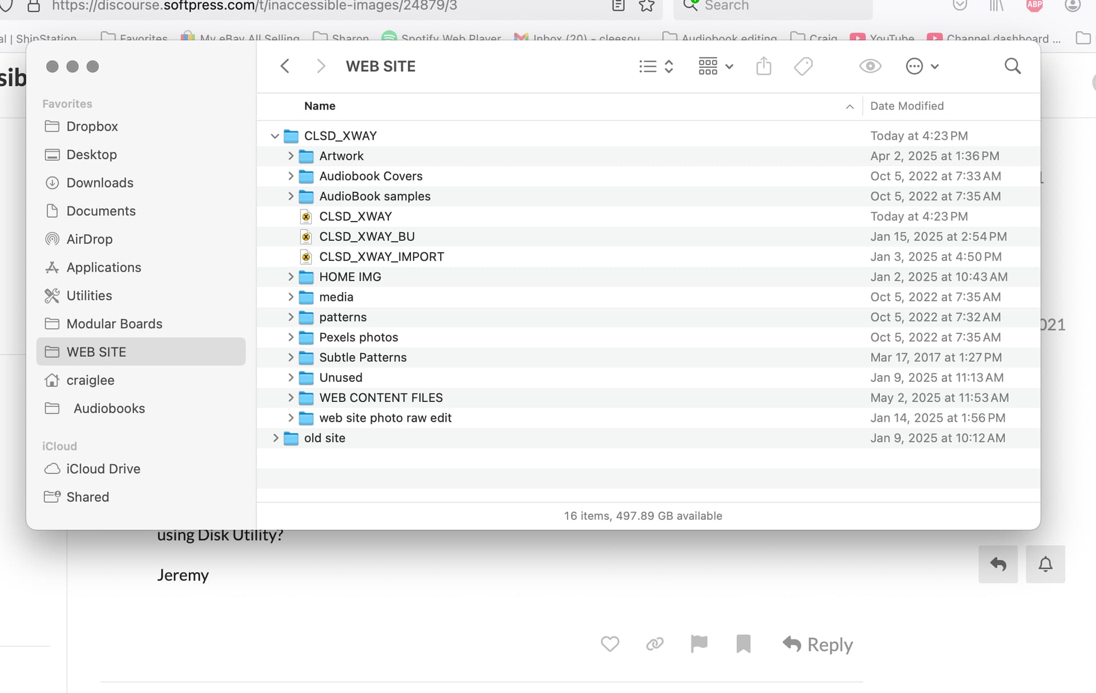Click the Tags icon in Finder toolbar
The height and width of the screenshot is (693, 1096).
pyautogui.click(x=803, y=66)
